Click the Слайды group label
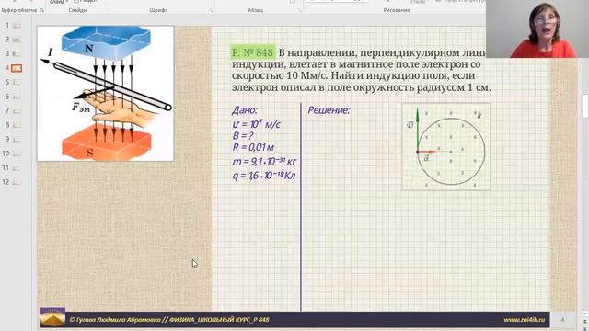This screenshot has width=589, height=331. tap(77, 10)
